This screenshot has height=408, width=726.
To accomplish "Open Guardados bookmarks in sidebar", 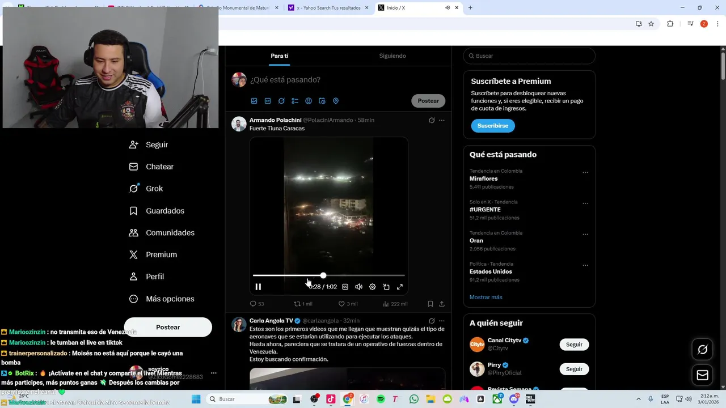I will (157, 211).
